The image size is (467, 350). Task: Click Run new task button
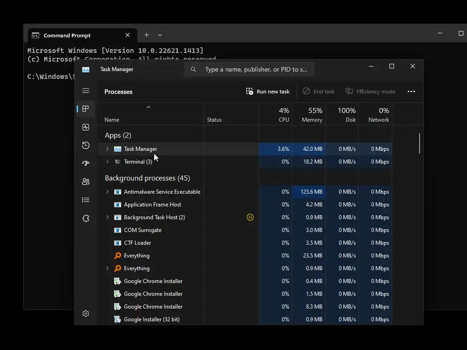268,91
